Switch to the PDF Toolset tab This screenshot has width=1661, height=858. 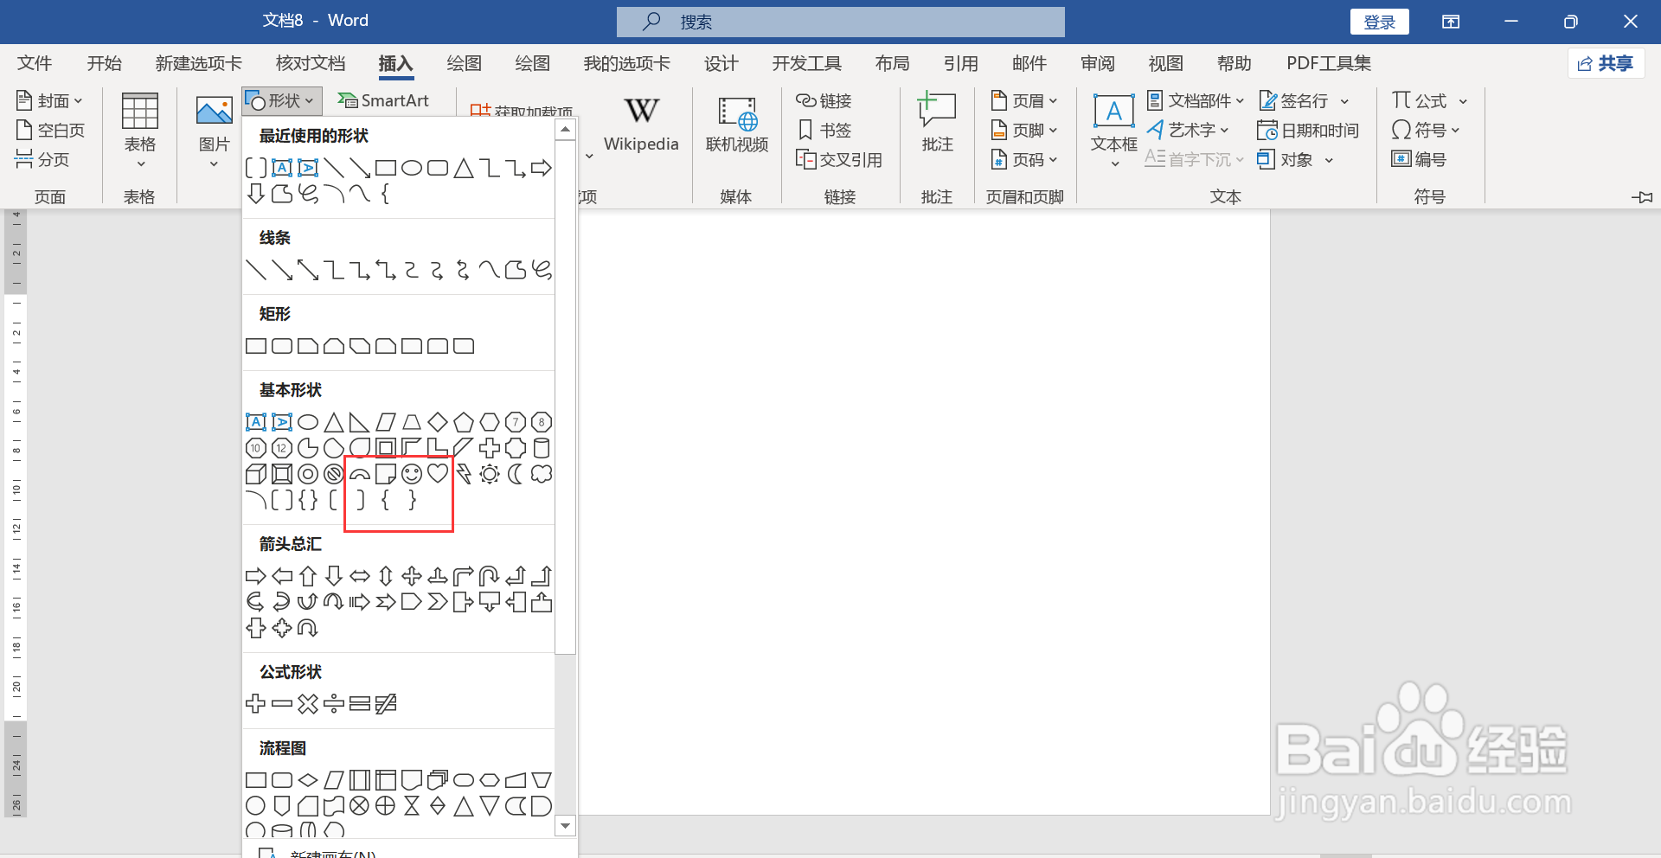[1328, 63]
